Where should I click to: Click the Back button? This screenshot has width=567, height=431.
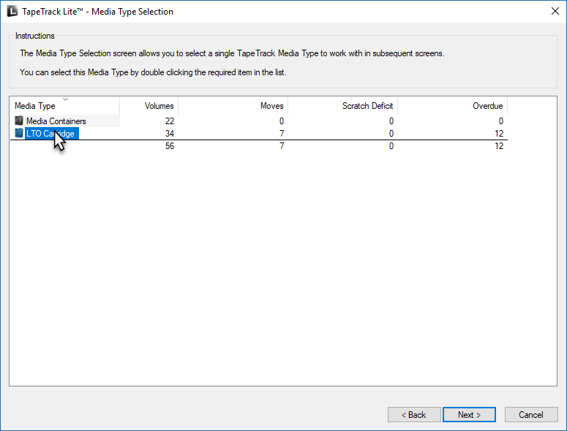[x=414, y=415]
